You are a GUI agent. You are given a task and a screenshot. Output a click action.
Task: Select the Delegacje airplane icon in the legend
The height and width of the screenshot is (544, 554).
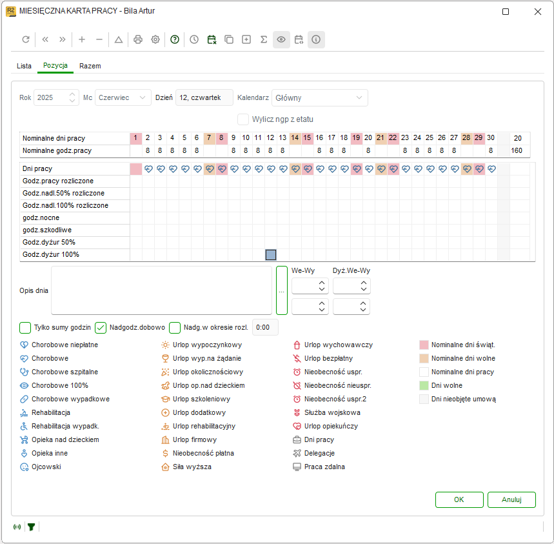[297, 453]
